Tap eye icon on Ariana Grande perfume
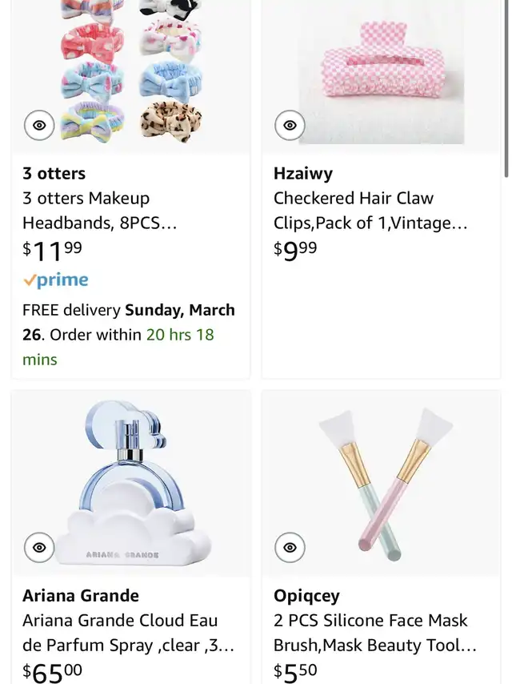 tap(39, 548)
